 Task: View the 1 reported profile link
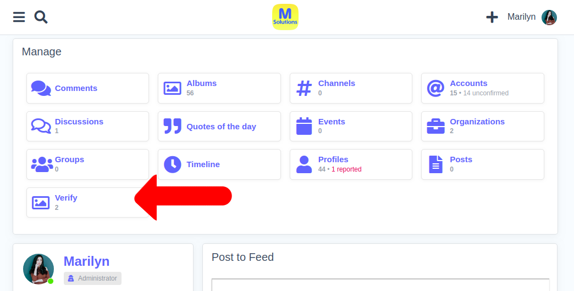click(346, 169)
